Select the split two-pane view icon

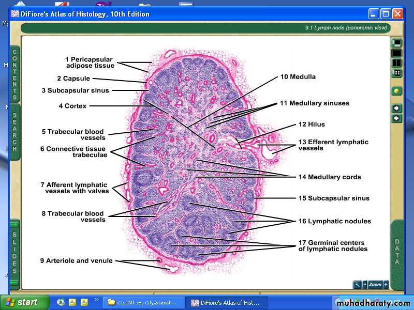pos(397,63)
